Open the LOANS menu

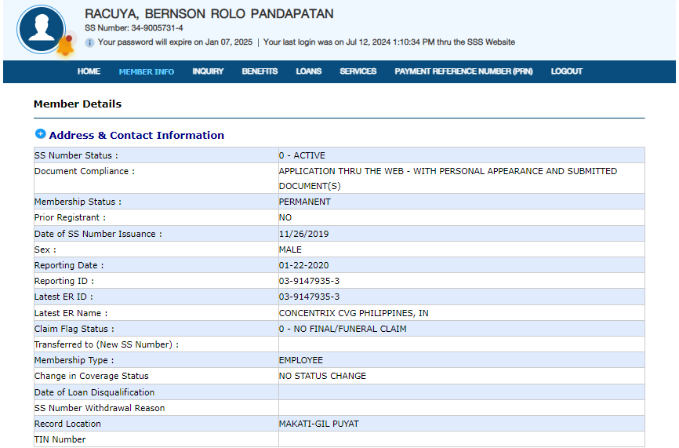pyautogui.click(x=308, y=71)
